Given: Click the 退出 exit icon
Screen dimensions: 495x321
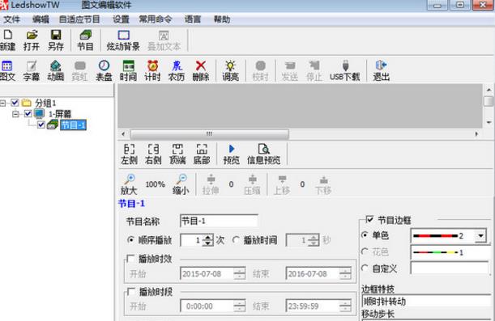Looking at the screenshot, I should [382, 70].
